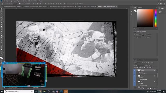Click lock image pixels brush icon
The width and height of the screenshot is (166, 93).
(x=139, y=68)
